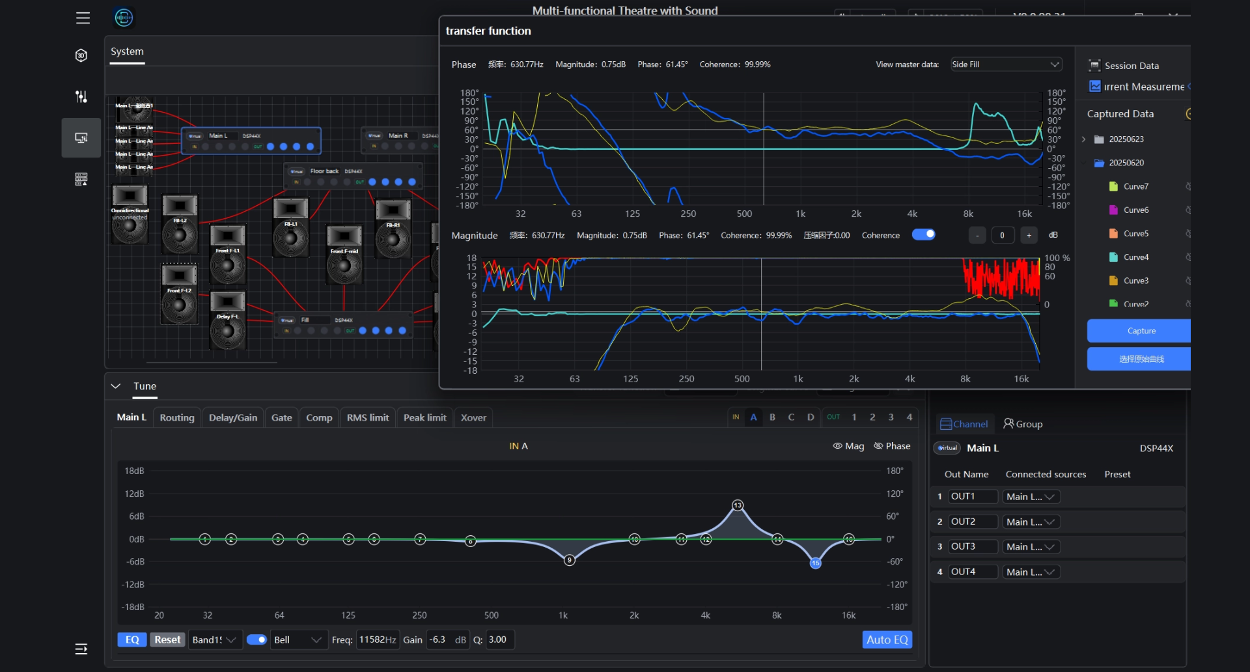The height and width of the screenshot is (672, 1250).
Task: Open the Bell filter type dropdown
Action: (298, 639)
